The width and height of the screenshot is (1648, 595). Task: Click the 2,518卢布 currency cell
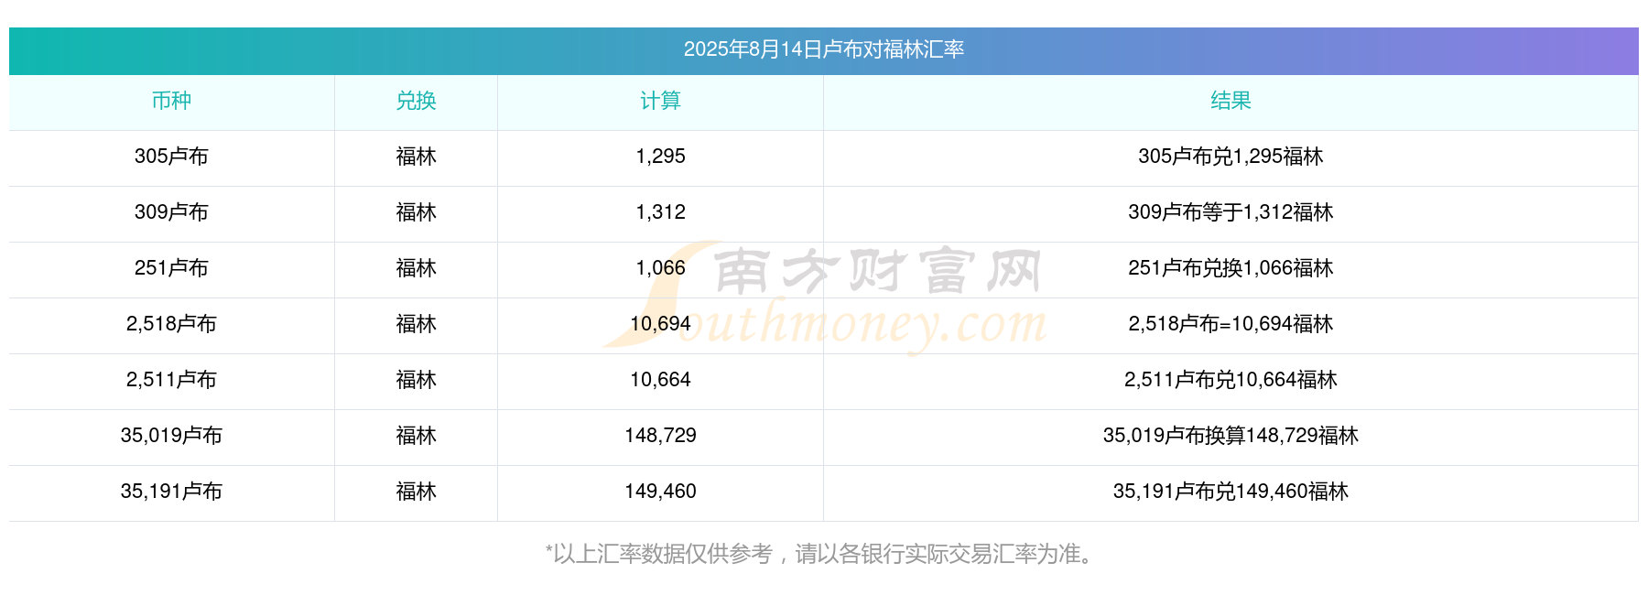171,324
